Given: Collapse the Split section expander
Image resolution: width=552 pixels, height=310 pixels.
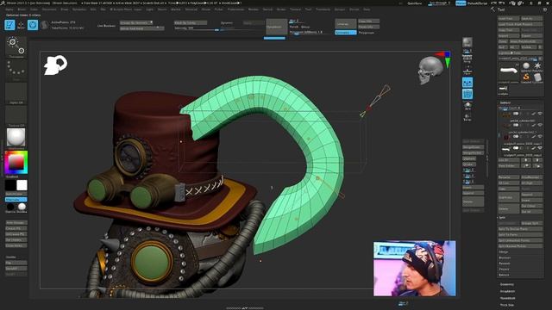Looking at the screenshot, I should pyautogui.click(x=502, y=218).
